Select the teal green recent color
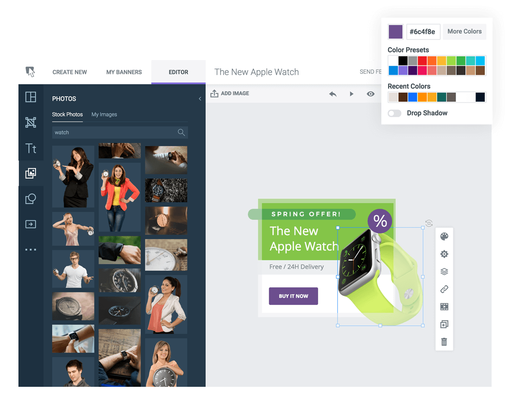511x410 pixels. (441, 97)
